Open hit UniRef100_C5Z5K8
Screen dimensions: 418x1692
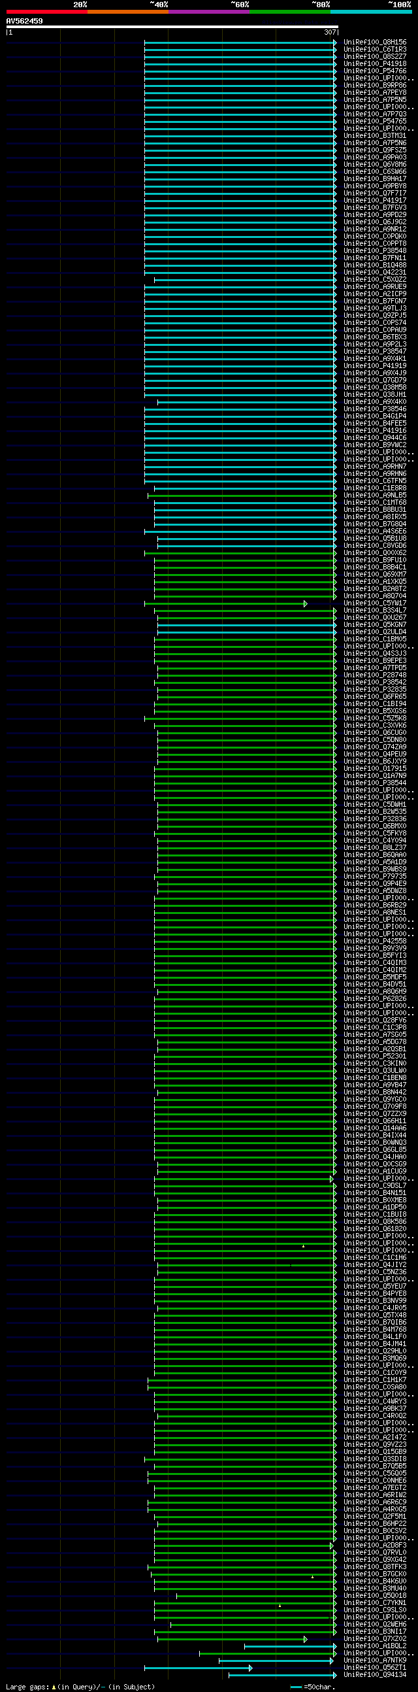[375, 719]
